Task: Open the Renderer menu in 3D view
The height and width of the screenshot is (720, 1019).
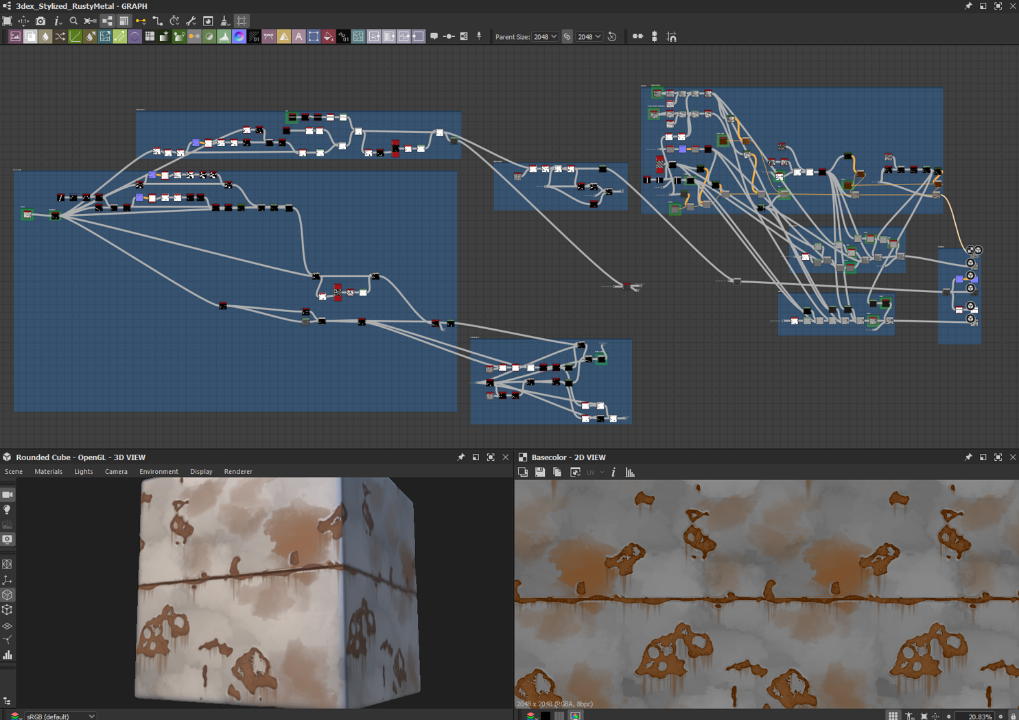Action: click(x=238, y=472)
